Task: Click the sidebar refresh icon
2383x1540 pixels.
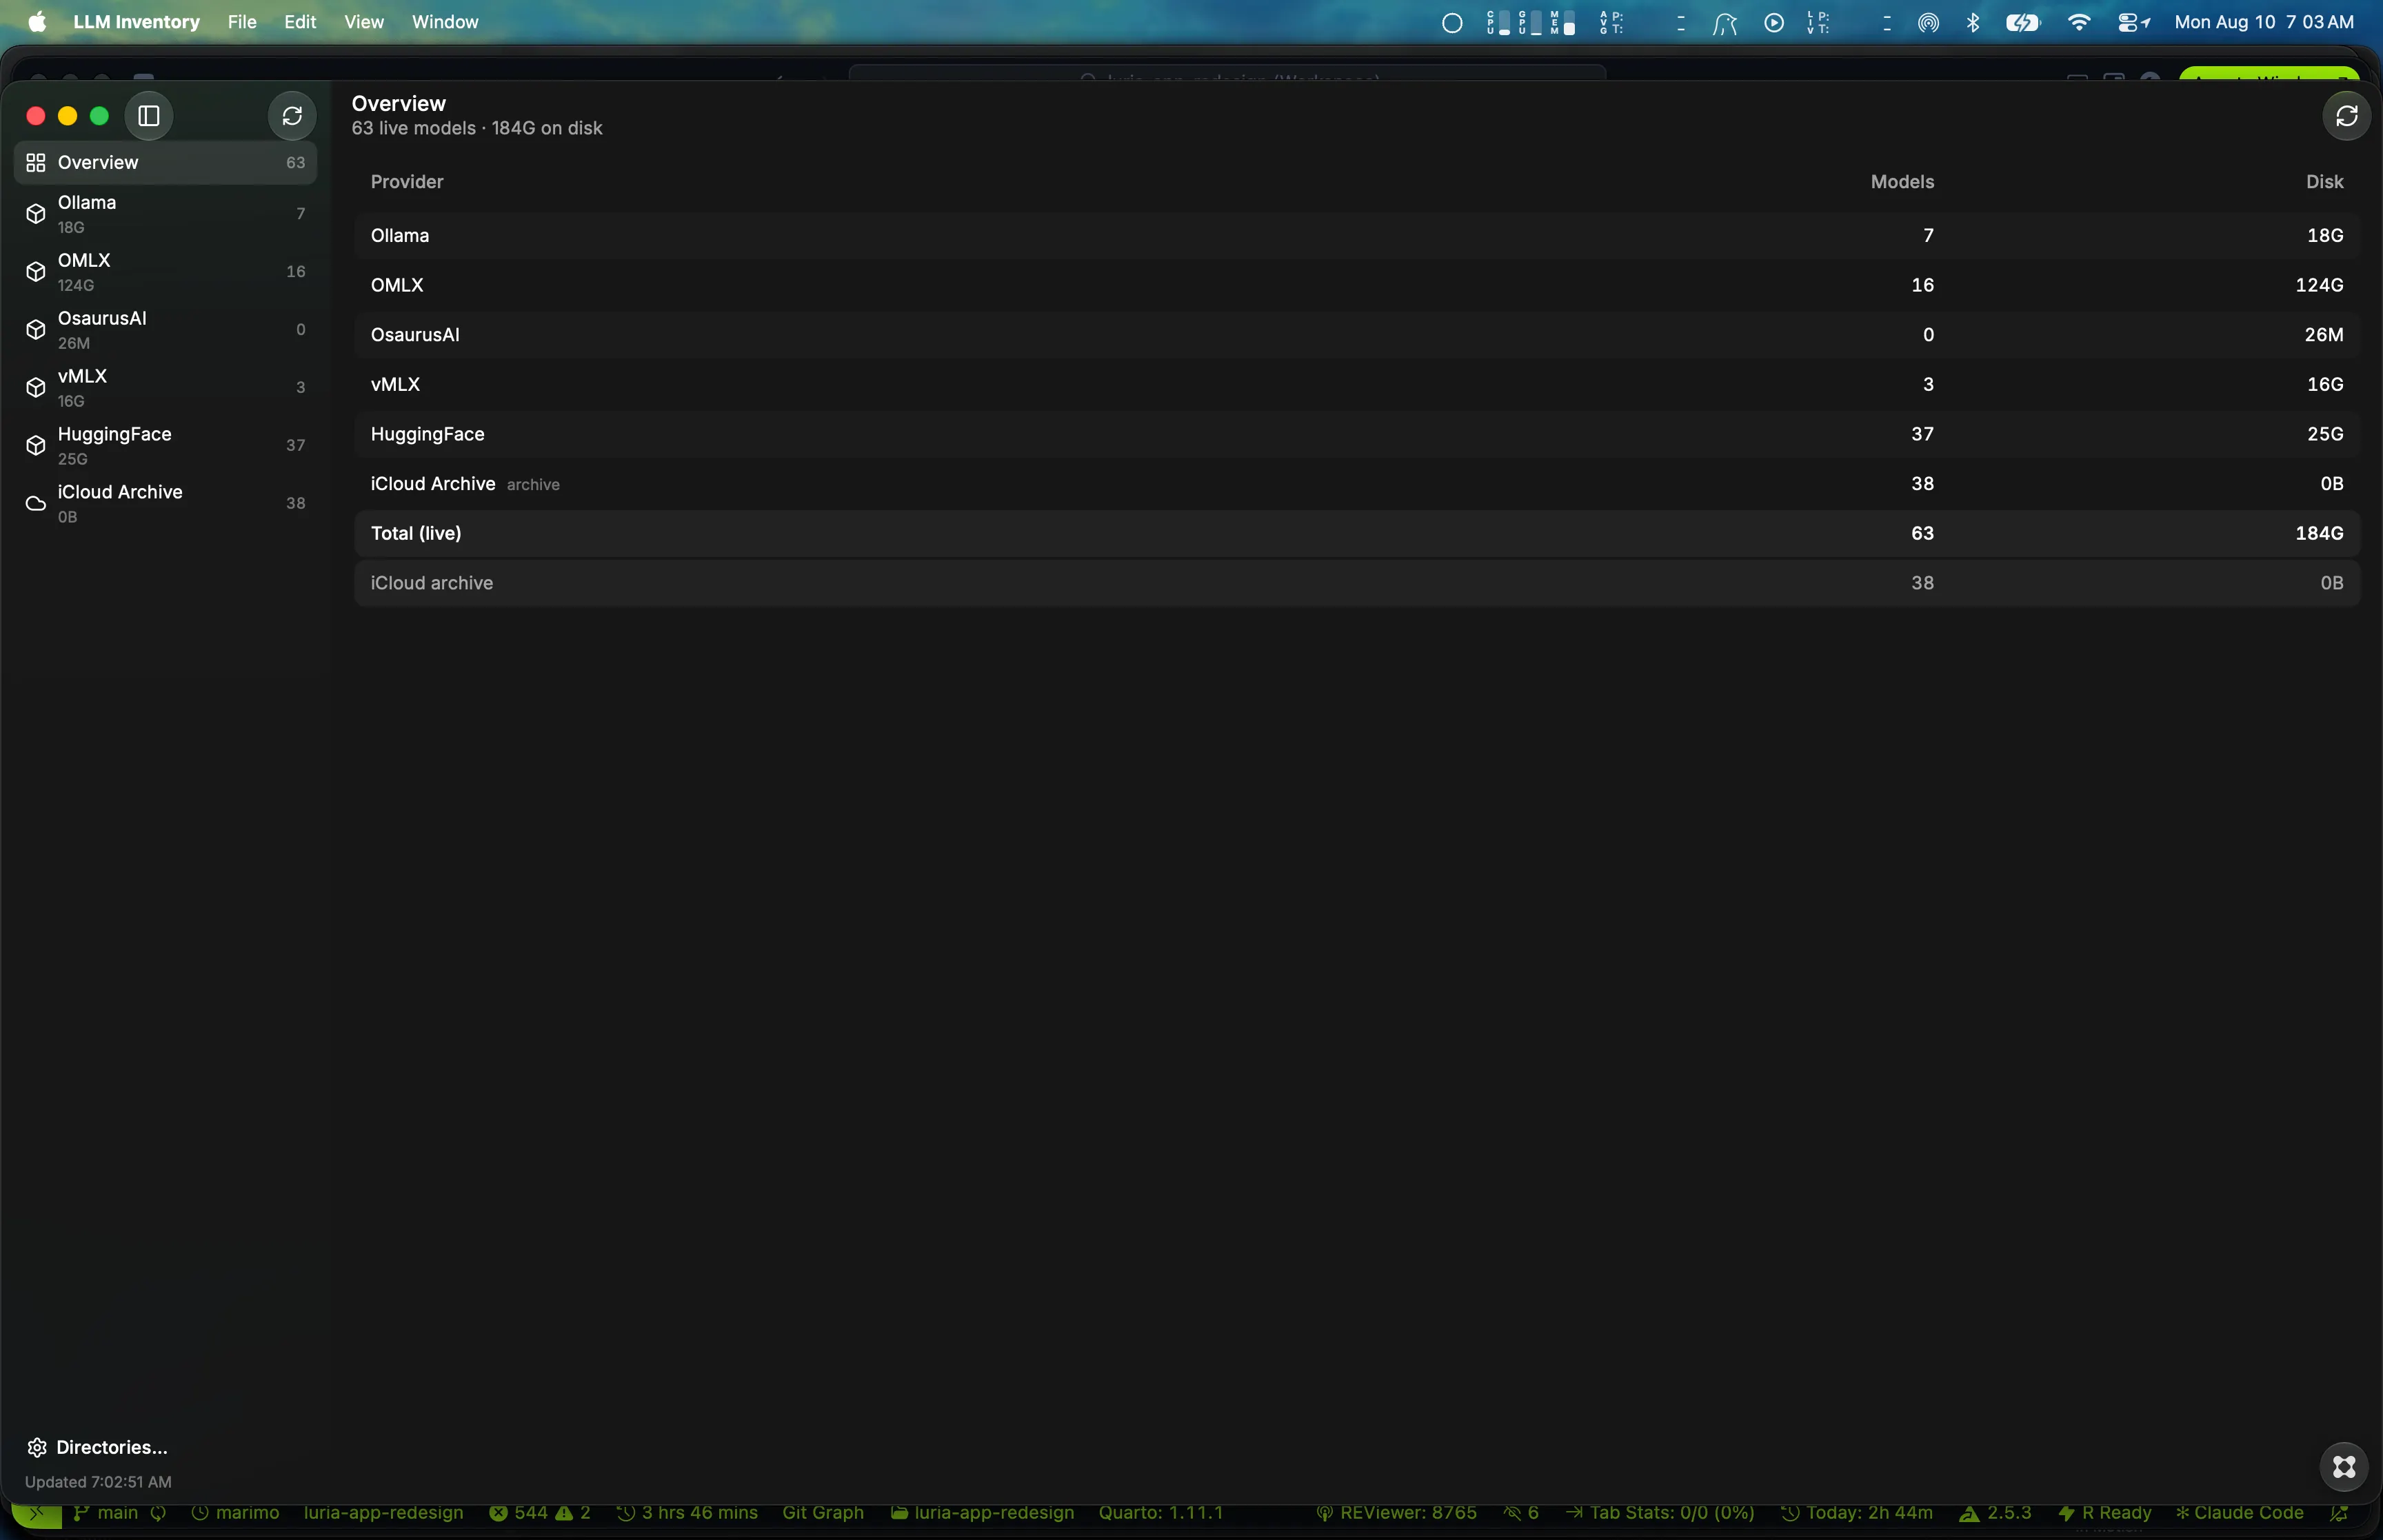Action: 292,116
